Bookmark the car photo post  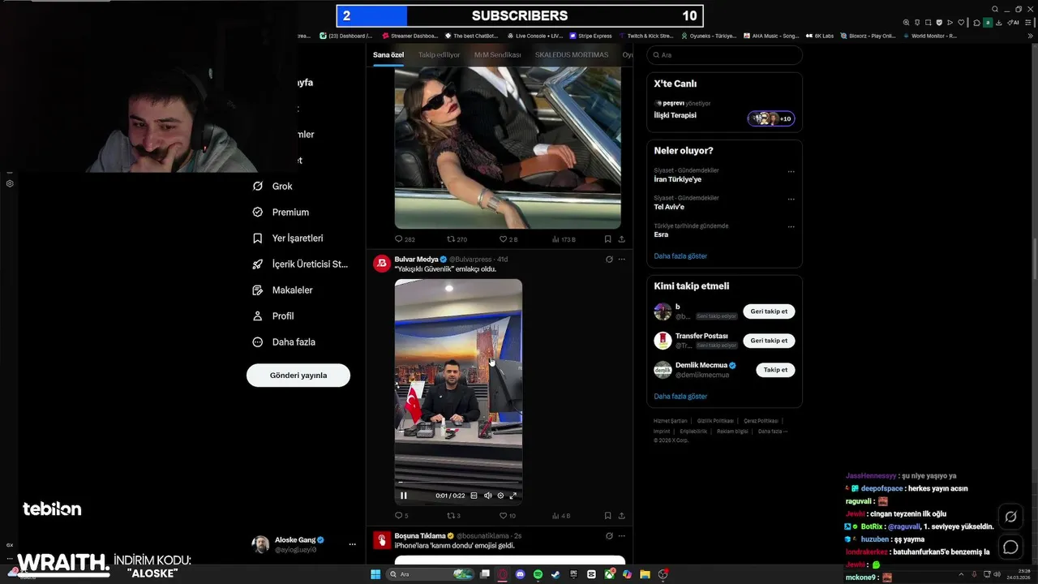(607, 239)
